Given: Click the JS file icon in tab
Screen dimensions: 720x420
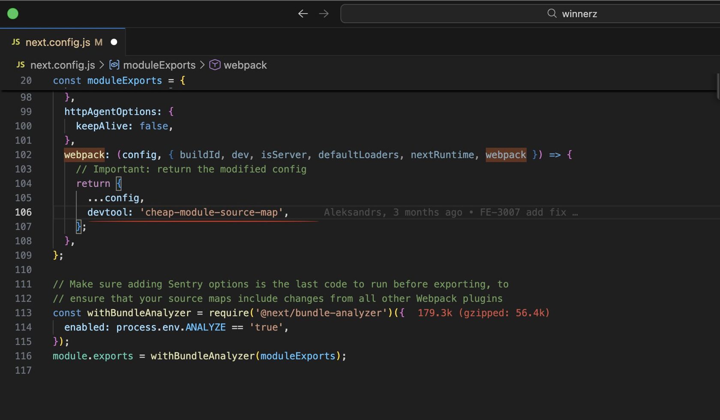Looking at the screenshot, I should [x=16, y=42].
